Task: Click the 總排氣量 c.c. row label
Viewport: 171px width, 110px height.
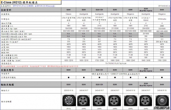Action: 7,26
